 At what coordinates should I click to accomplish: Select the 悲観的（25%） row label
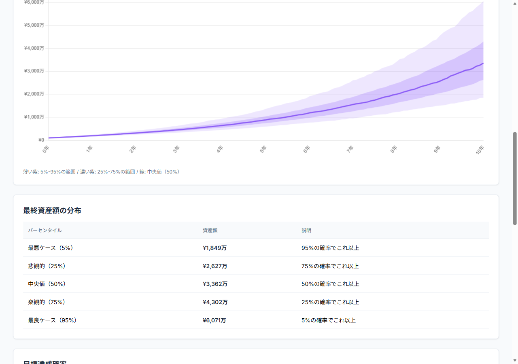[47, 266]
